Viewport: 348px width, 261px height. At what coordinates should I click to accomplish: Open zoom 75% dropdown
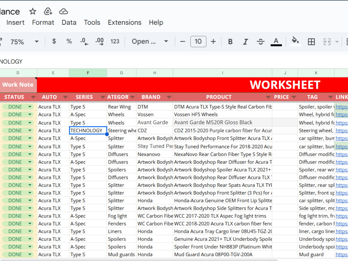click(x=24, y=41)
